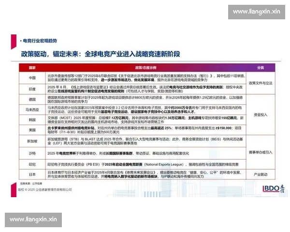
Task: Click Korea's policy text on 文体部 (MCST)
Action: (146, 120)
